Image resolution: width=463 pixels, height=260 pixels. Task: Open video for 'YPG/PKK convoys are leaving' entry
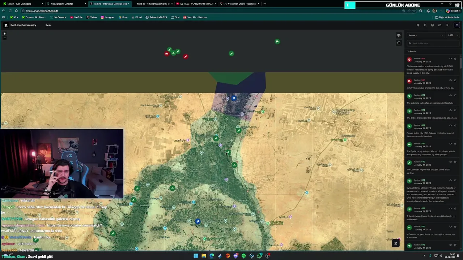pyautogui.click(x=451, y=80)
